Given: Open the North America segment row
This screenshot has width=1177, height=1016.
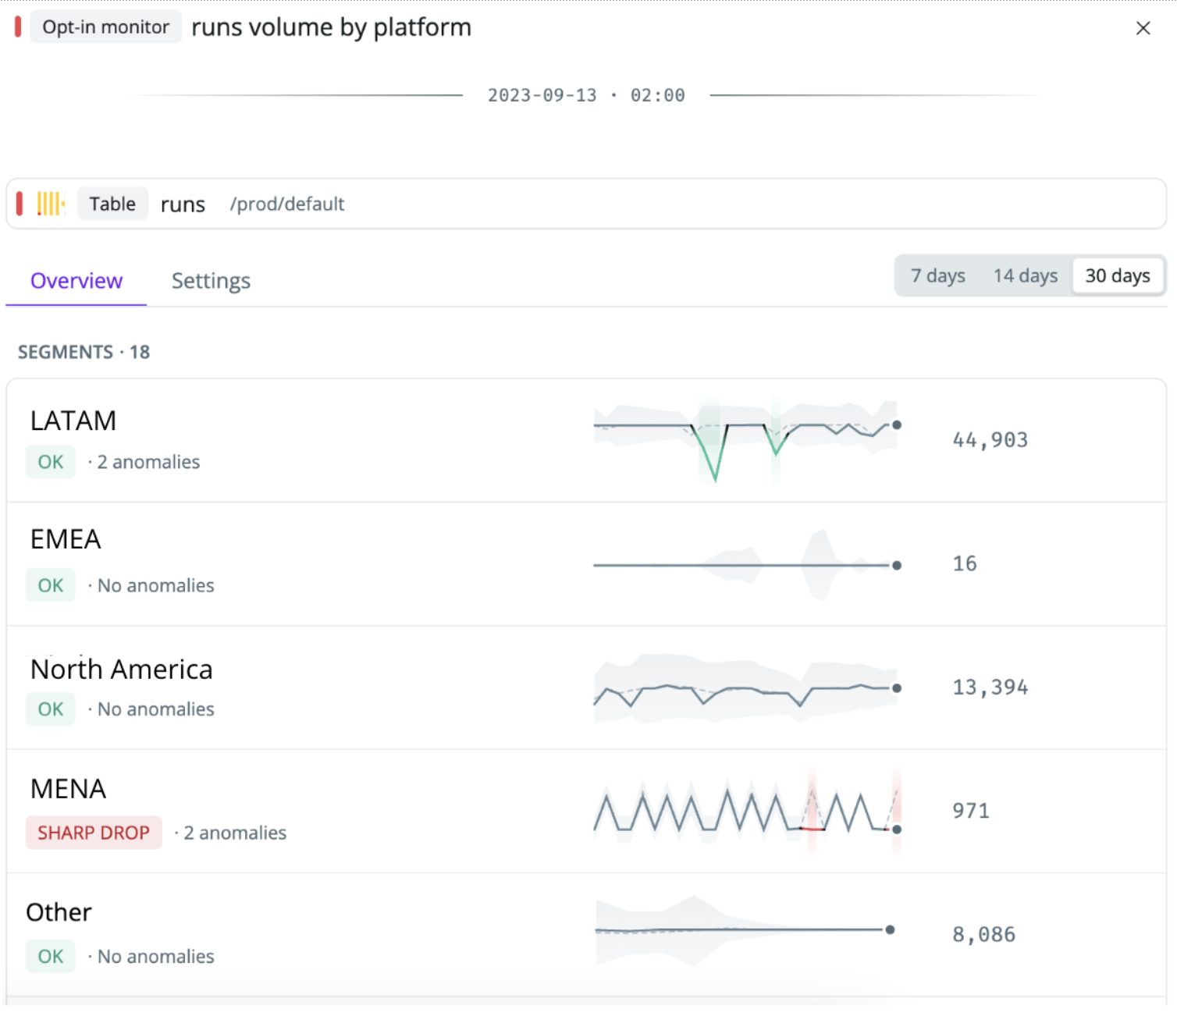Looking at the screenshot, I should [x=586, y=687].
